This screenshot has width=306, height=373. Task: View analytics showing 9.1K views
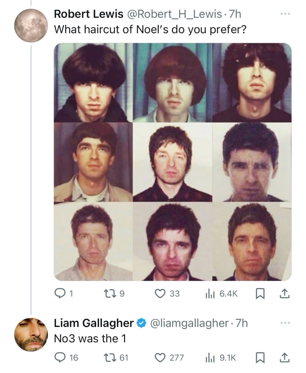221,358
